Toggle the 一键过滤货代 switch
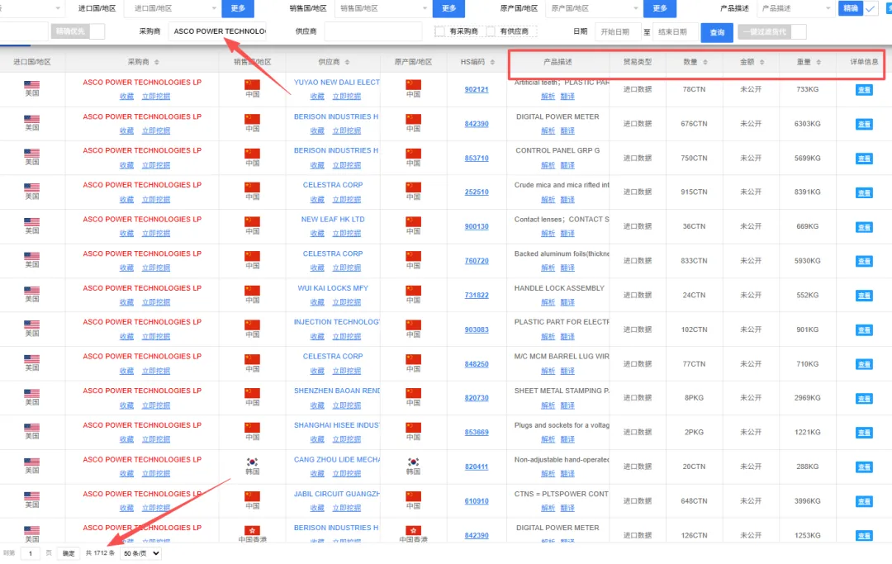The width and height of the screenshot is (892, 564). [772, 32]
